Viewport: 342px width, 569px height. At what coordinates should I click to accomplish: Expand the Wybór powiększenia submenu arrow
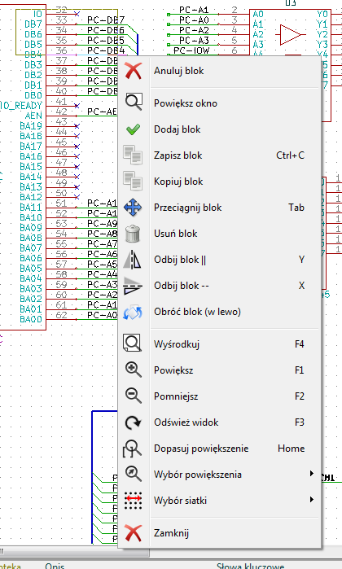click(x=312, y=474)
